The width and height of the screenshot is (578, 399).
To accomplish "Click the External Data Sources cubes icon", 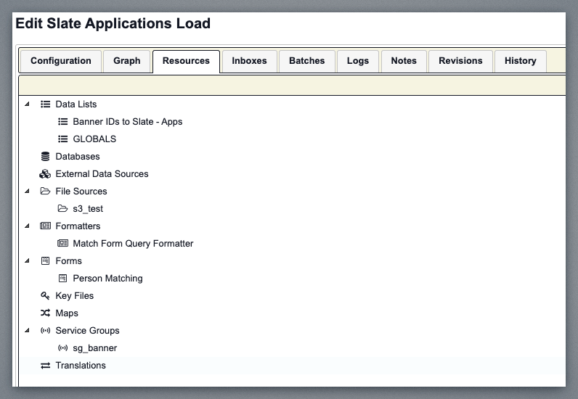I will point(45,174).
